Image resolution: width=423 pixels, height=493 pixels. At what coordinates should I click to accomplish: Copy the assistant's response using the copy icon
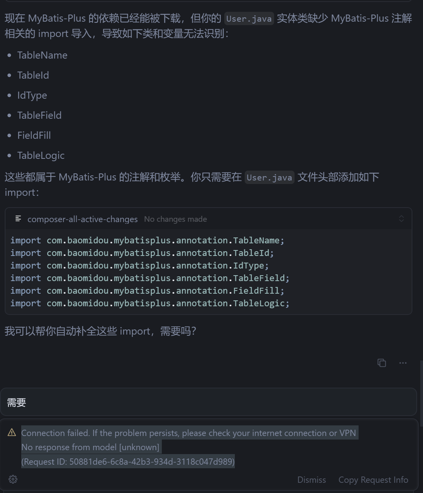click(381, 362)
